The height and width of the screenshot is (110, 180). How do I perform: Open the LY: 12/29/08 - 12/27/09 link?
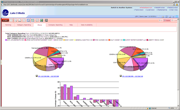coord(48,76)
